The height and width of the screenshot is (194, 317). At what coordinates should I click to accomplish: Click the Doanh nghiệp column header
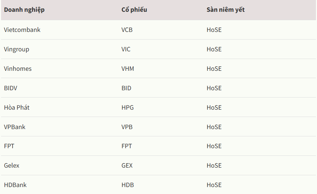(x=24, y=10)
